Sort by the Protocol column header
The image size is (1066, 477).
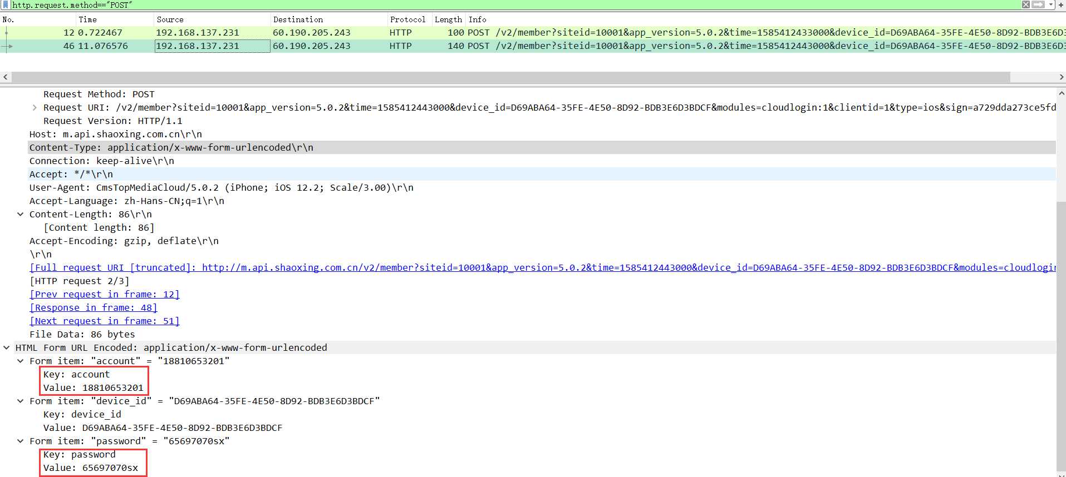point(410,19)
